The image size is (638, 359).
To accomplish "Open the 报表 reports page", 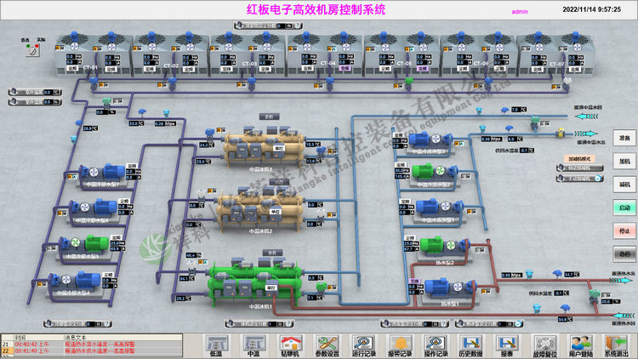I will coord(507,345).
